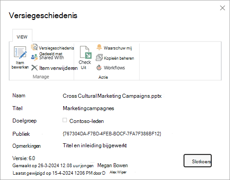Viewport: 230px width, 180px height.
Task: Select file name Cross Cultural Marketing Campaigns.pptx
Action: tap(112, 96)
